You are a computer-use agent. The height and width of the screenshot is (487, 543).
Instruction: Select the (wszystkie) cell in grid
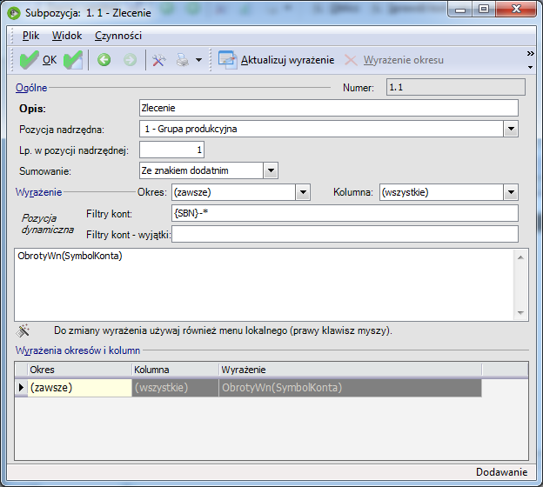pos(175,388)
